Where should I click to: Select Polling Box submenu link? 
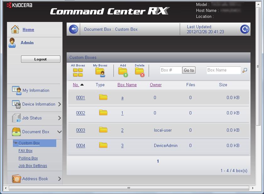point(28,158)
